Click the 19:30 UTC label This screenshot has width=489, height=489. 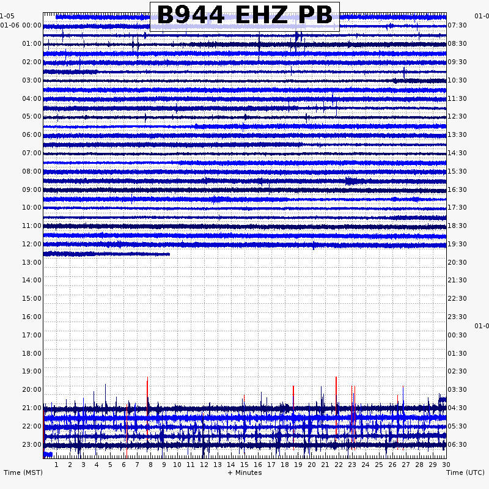tap(457, 244)
